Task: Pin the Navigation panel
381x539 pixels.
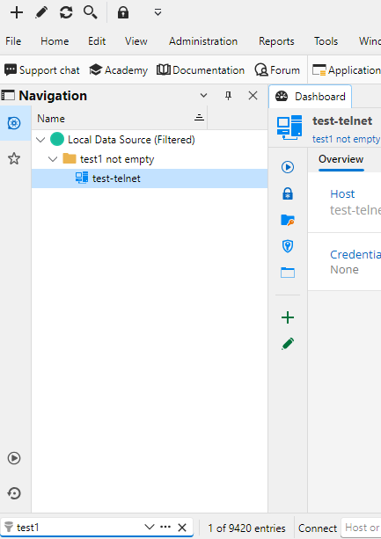Action: click(x=228, y=96)
